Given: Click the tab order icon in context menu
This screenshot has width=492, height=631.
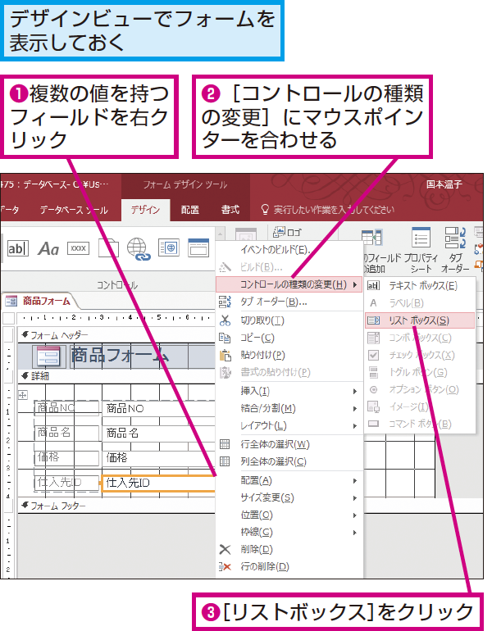Looking at the screenshot, I should (x=225, y=302).
